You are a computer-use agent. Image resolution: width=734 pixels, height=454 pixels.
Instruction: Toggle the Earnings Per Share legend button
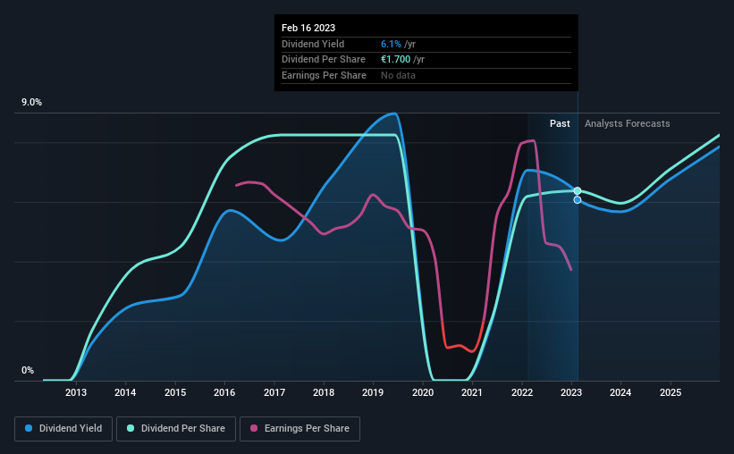pyautogui.click(x=300, y=429)
